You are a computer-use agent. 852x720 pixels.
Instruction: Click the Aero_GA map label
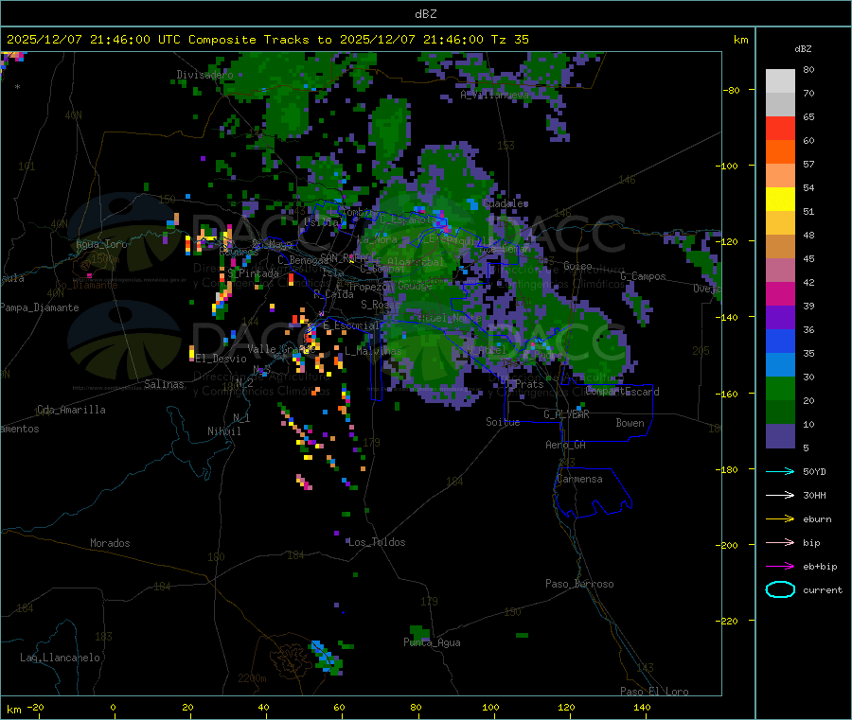(x=566, y=445)
